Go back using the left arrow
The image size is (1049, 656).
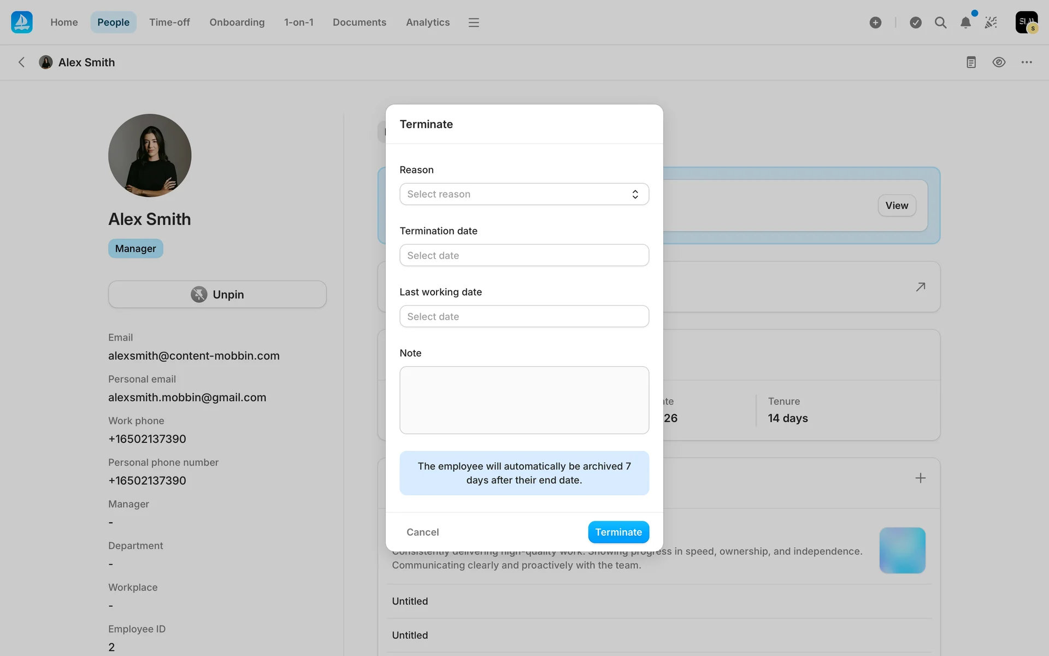coord(21,62)
